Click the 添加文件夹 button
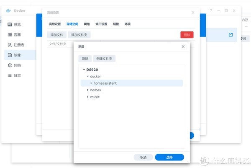The width and height of the screenshot is (251, 168). pyautogui.click(x=79, y=35)
